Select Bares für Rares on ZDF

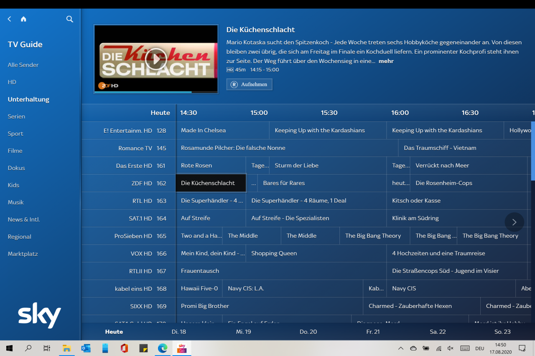[322, 183]
